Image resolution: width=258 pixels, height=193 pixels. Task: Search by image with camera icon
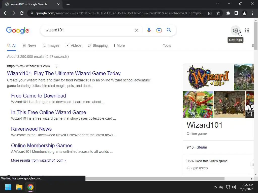[x=159, y=30]
